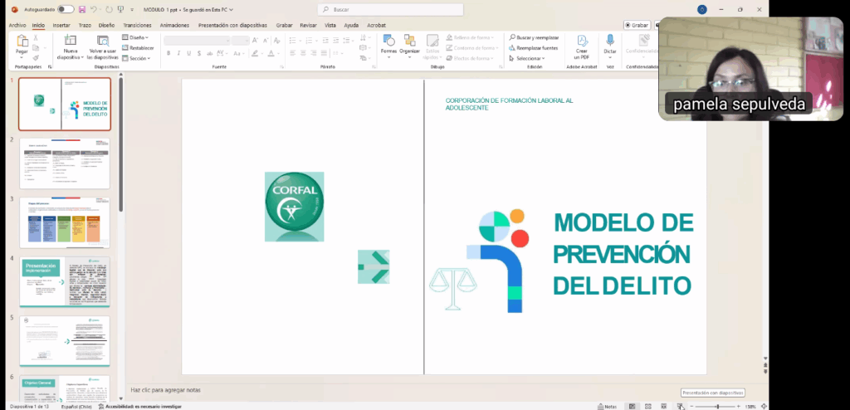The width and height of the screenshot is (850, 410).
Task: Open the Archivo menu
Action: point(17,25)
